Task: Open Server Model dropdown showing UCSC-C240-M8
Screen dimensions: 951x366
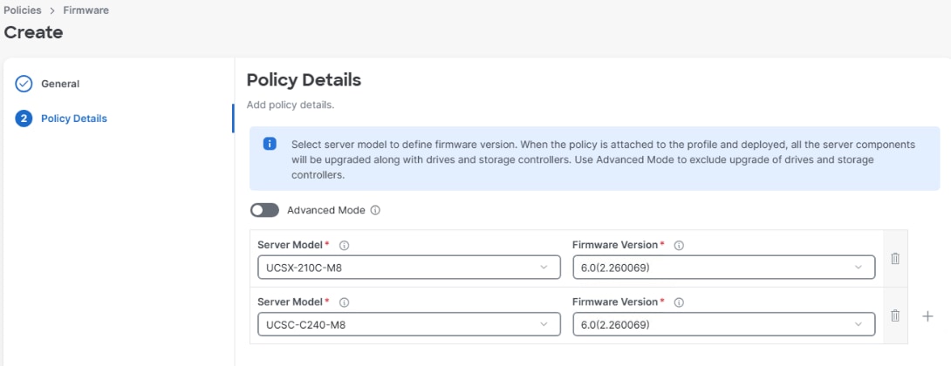Action: [x=409, y=324]
